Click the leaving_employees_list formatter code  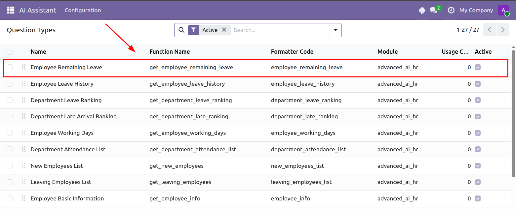301,182
